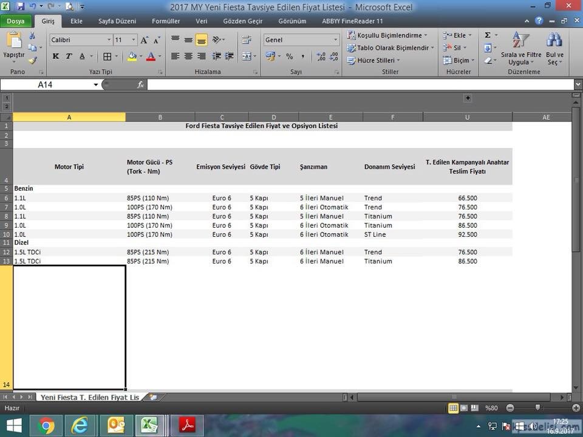The width and height of the screenshot is (583, 437).
Task: Click the Biçim format cells button
Action: tap(459, 60)
